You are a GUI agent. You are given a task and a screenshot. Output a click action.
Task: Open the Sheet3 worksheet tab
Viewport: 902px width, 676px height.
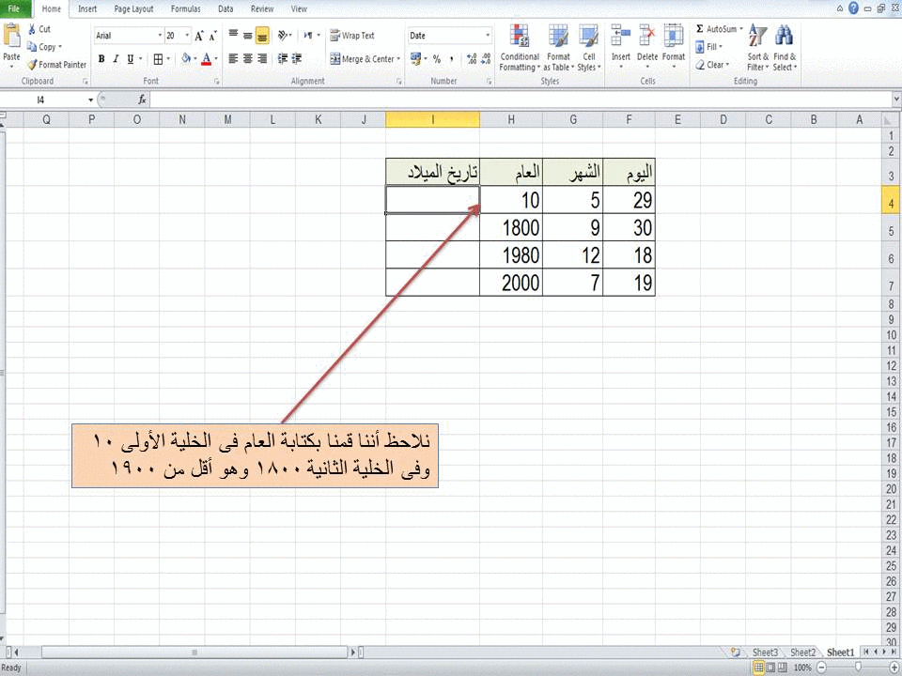click(765, 653)
